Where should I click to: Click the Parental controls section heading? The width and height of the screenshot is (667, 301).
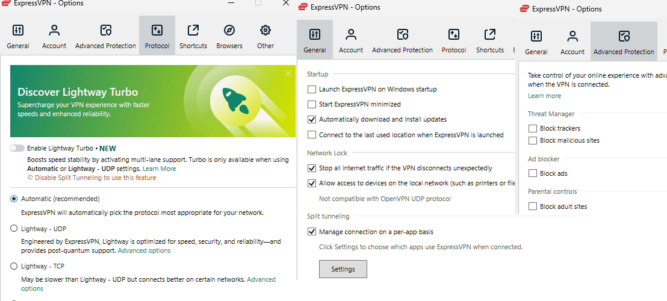tap(553, 191)
